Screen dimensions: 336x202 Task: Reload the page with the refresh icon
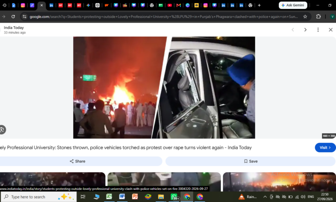[13, 16]
